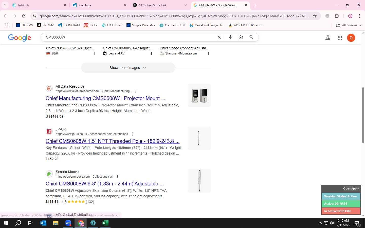Open Open App in tracker widget
This screenshot has height=228, width=365.
pyautogui.click(x=351, y=188)
